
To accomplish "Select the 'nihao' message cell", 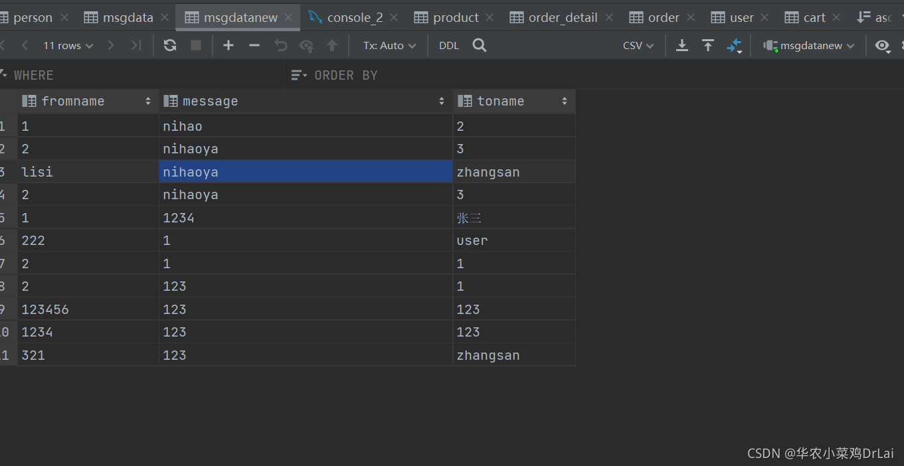I will (306, 126).
